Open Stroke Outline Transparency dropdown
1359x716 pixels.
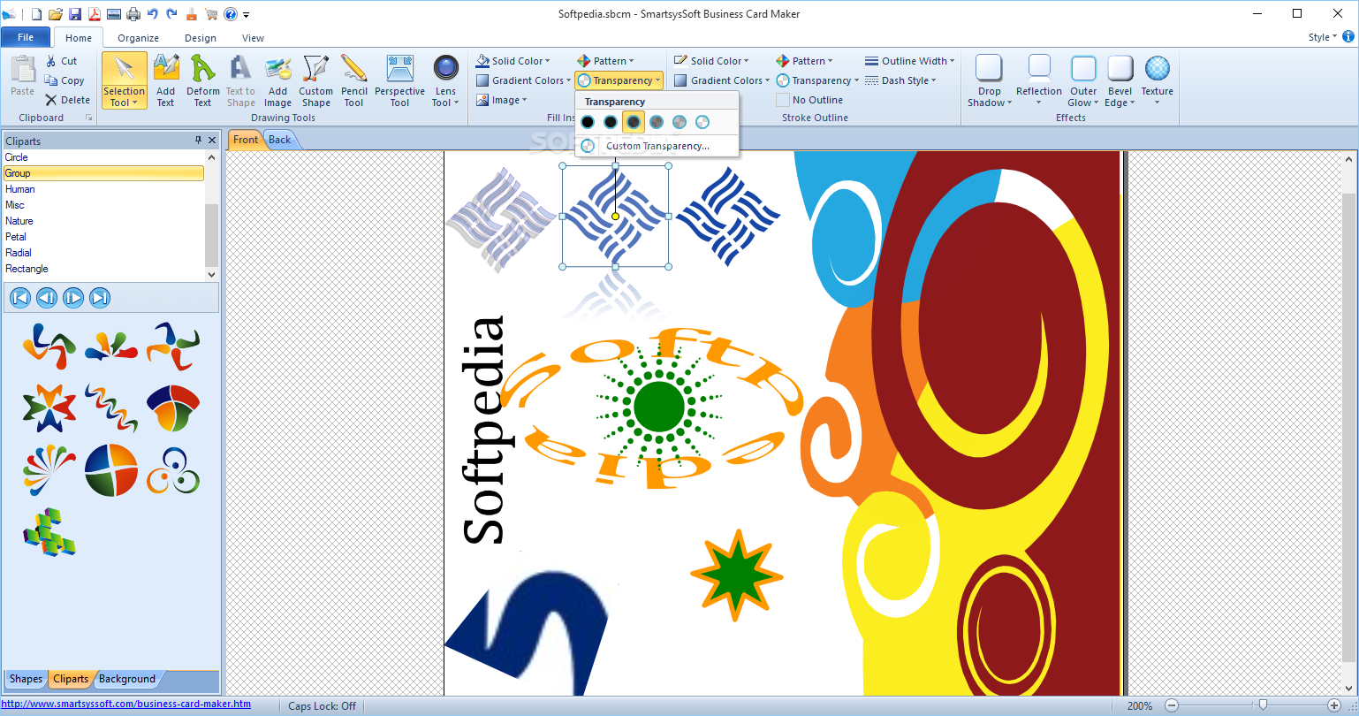[817, 80]
